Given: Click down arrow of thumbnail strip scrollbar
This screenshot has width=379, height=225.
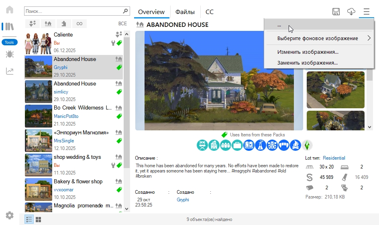Looking at the screenshot, I should (x=369, y=127).
